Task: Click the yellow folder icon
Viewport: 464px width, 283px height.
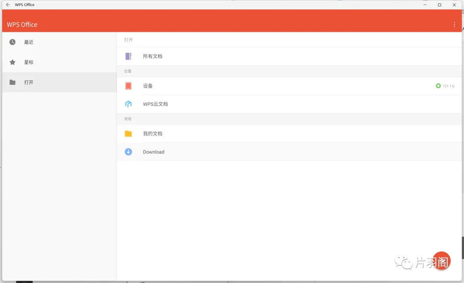Action: (x=128, y=134)
